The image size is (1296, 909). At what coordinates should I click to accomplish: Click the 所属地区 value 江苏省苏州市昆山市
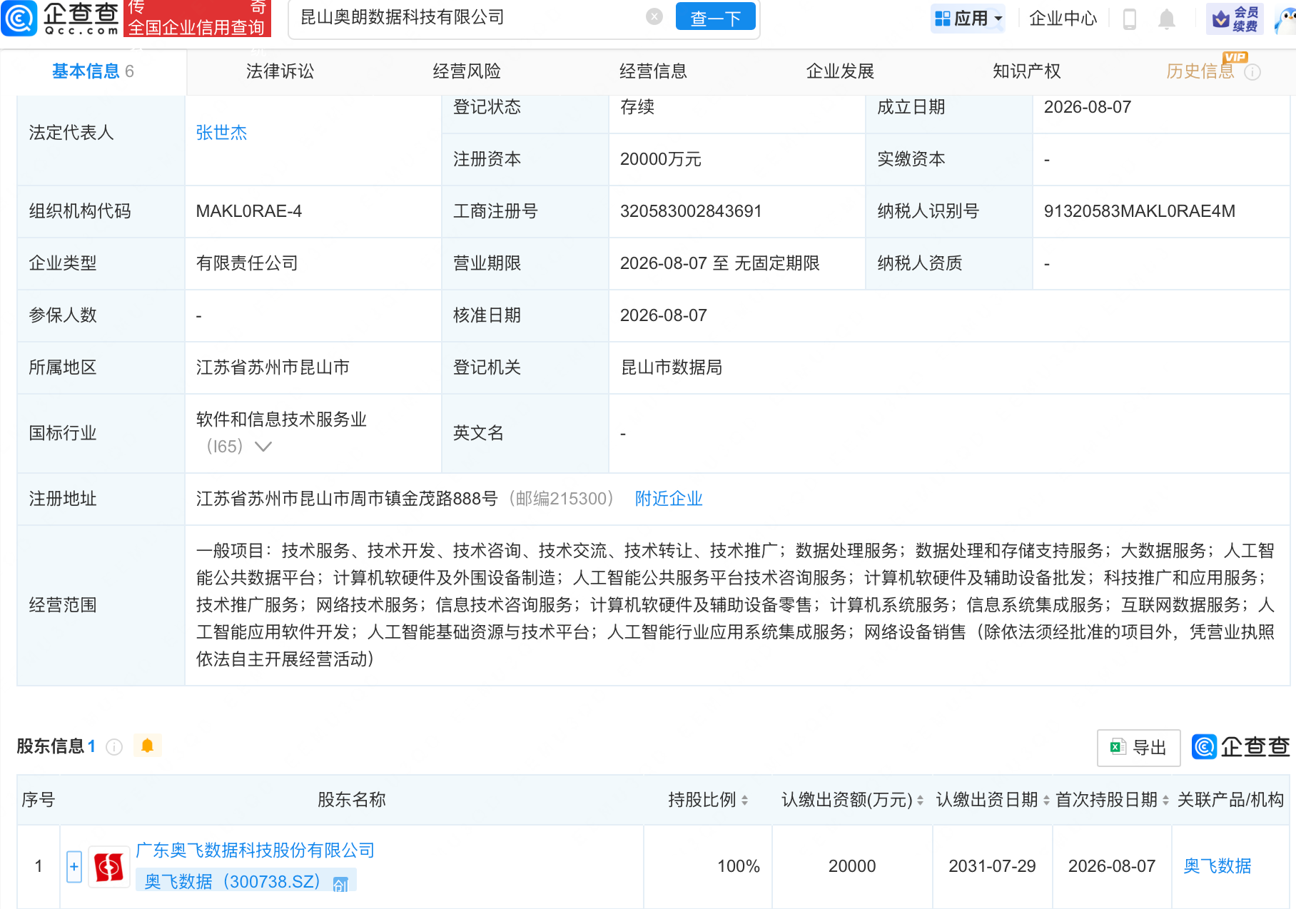273,367
